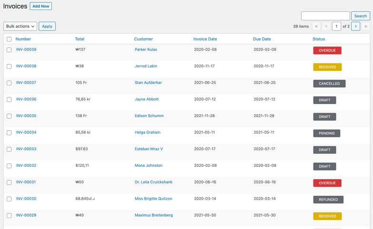Select checkbox for invoice INV-00031
The width and height of the screenshot is (373, 229).
tap(9, 182)
